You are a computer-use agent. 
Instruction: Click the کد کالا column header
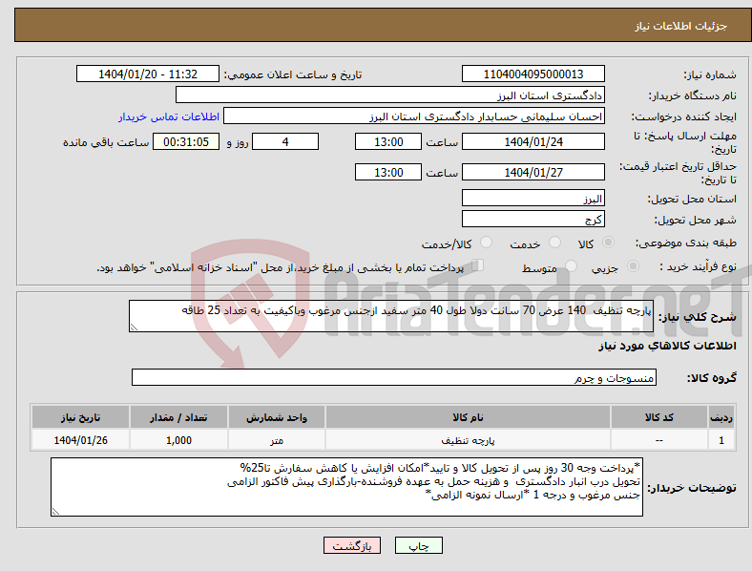(x=659, y=417)
